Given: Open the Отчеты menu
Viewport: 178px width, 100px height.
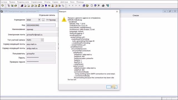Looking at the screenshot, I should [x=47, y=2].
